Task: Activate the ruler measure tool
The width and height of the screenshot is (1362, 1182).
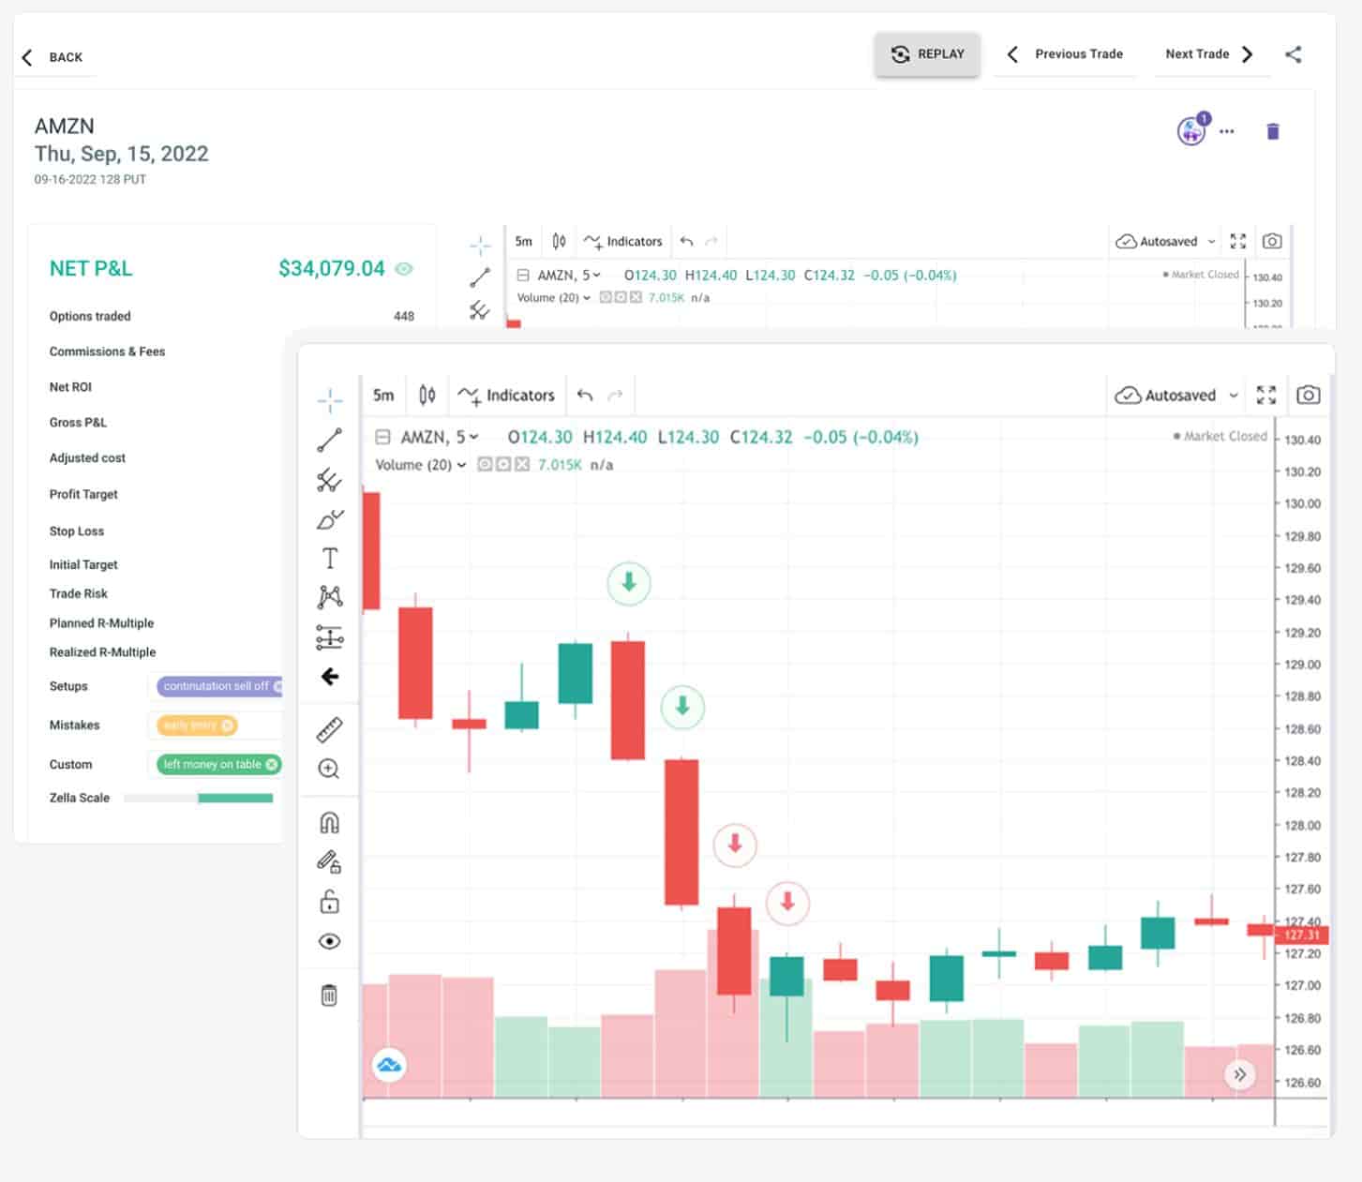Action: 330,728
